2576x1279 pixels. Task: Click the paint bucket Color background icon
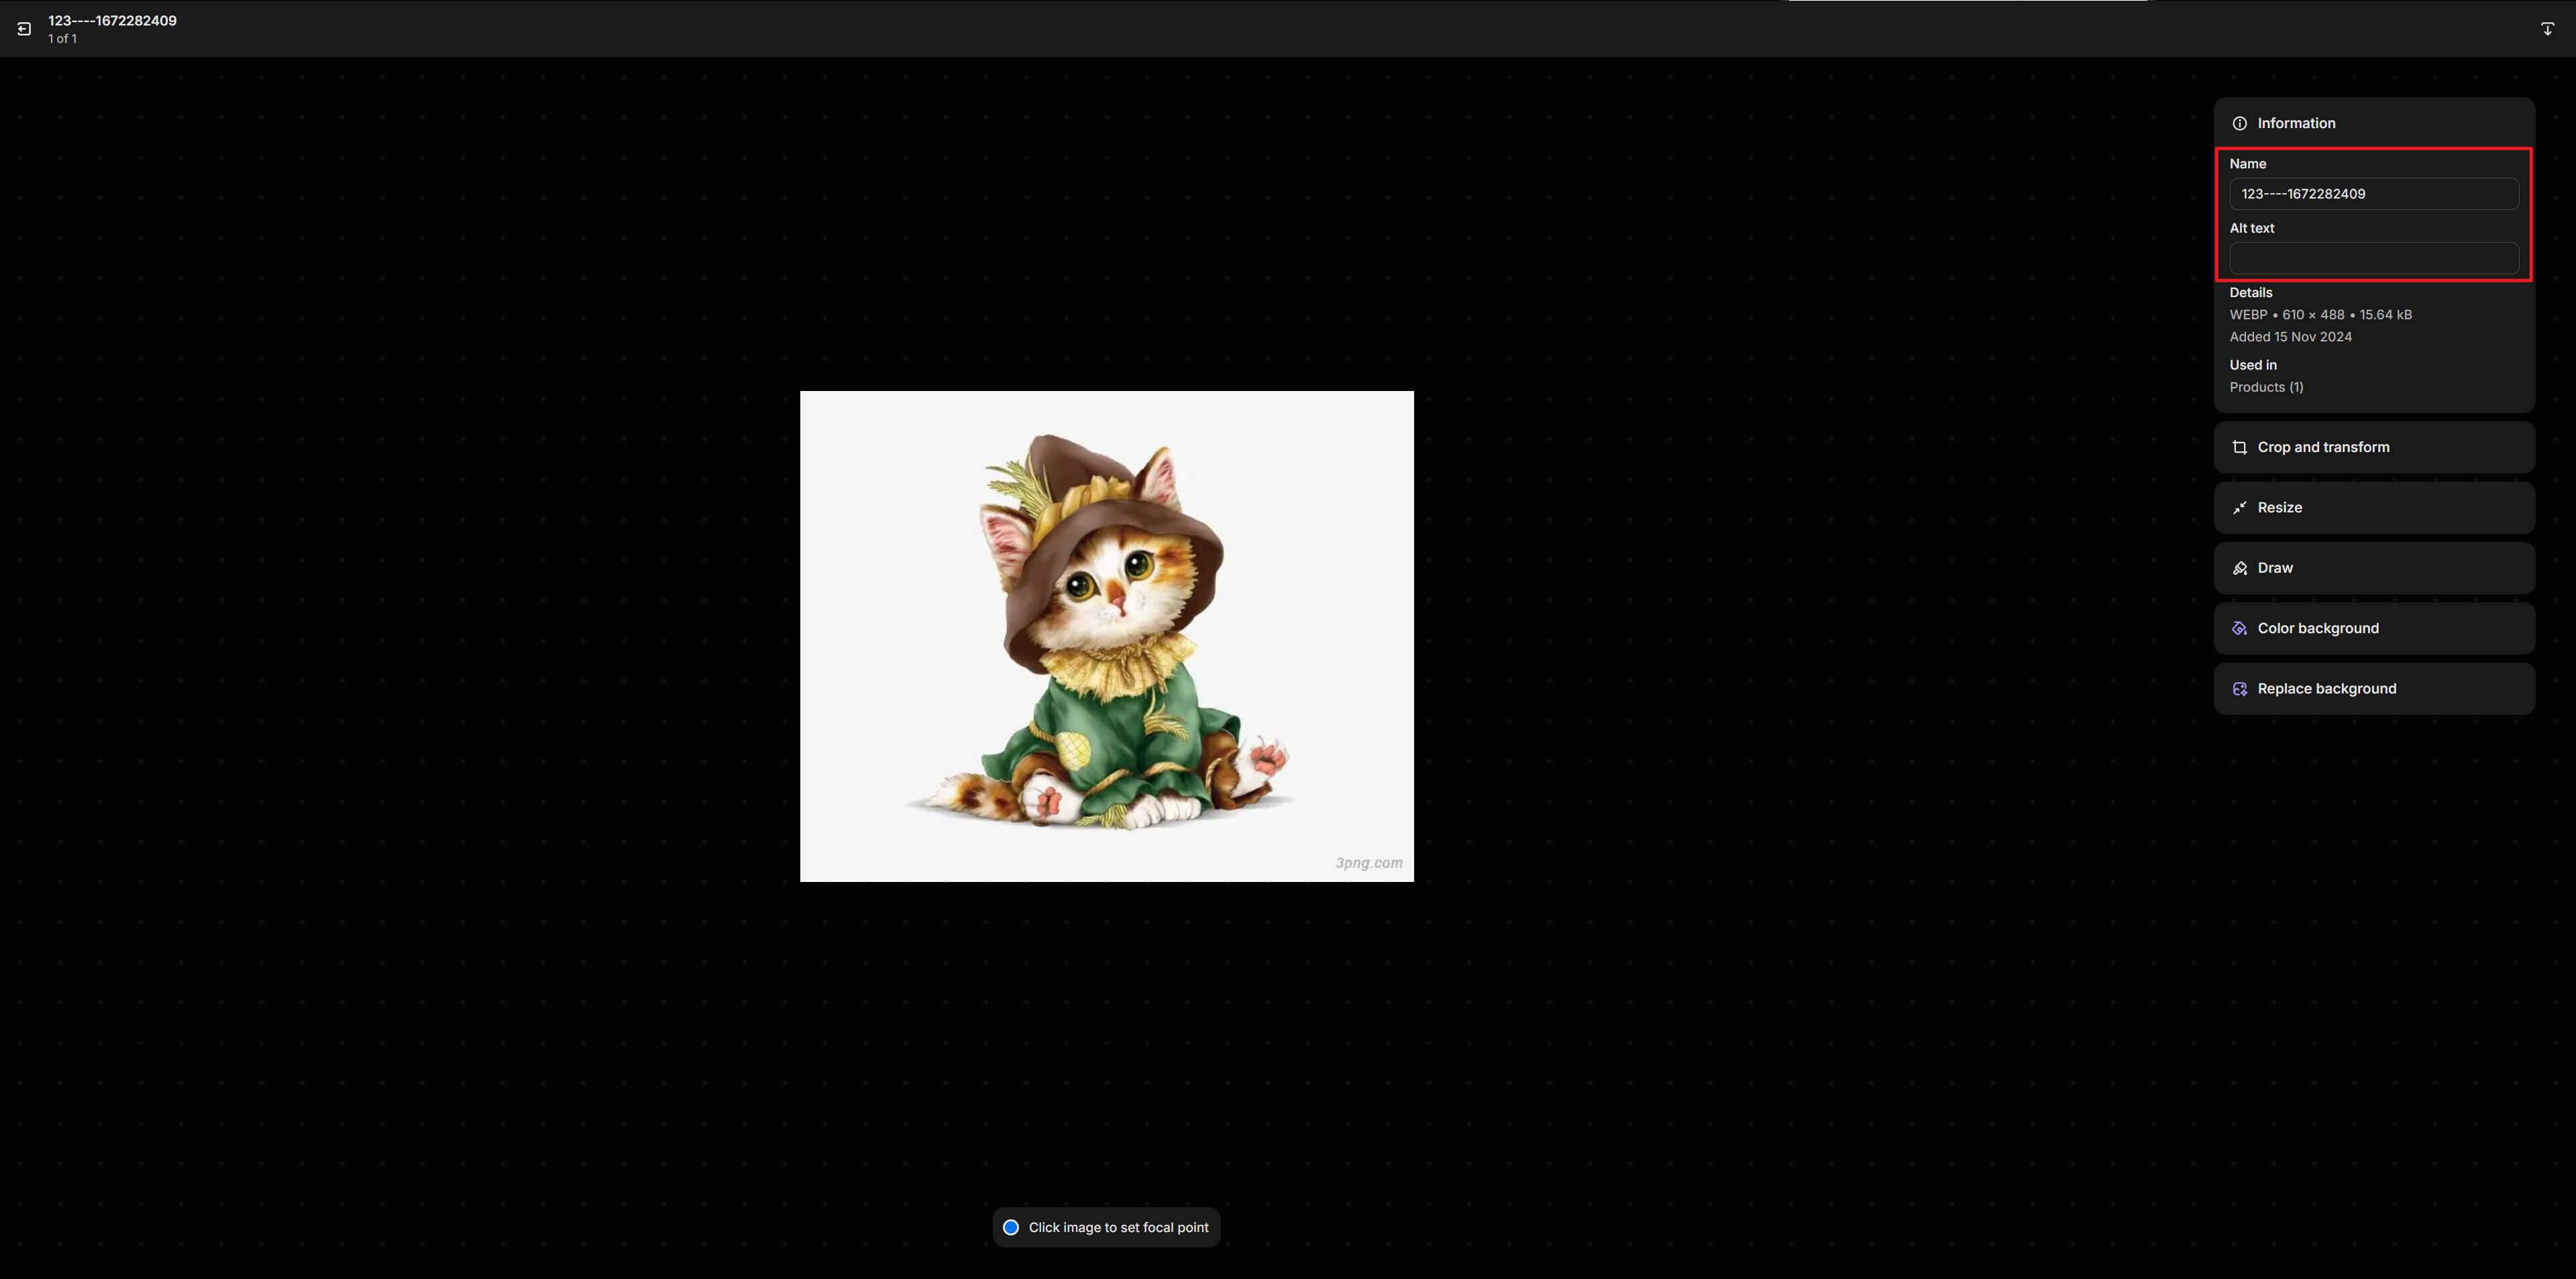2240,628
